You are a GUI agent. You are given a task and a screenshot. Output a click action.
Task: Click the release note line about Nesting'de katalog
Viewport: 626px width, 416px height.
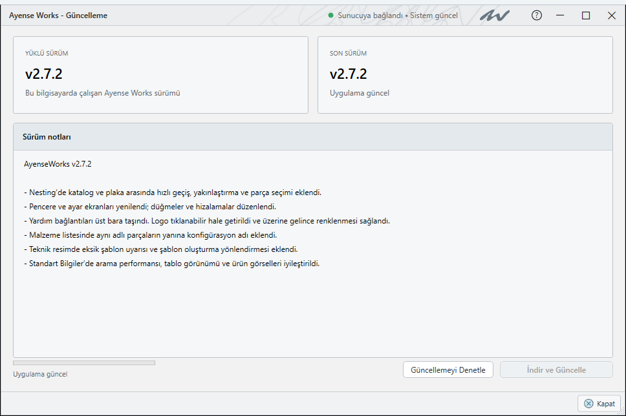[173, 192]
